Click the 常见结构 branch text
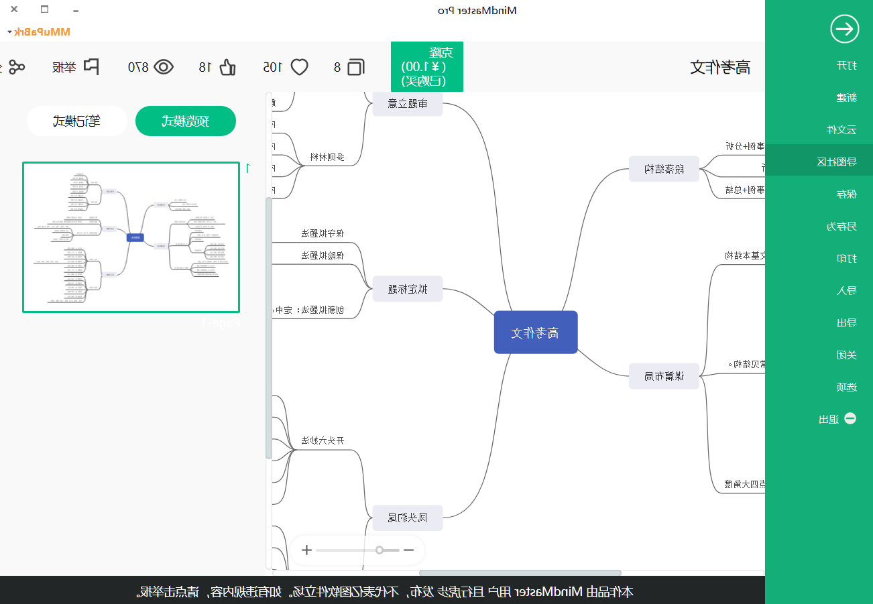873x604 pixels. [747, 365]
